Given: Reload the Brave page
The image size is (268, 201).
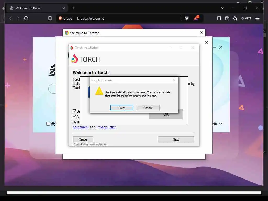Looking at the screenshot, I should click(x=26, y=18).
